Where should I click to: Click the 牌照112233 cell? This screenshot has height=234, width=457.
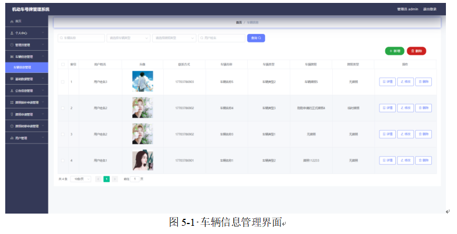coord(311,160)
